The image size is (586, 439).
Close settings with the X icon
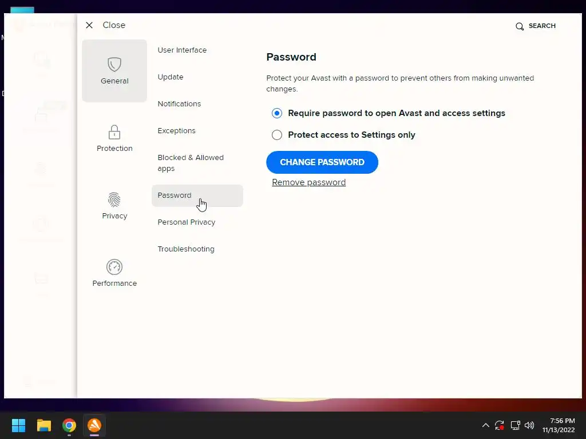pos(89,25)
